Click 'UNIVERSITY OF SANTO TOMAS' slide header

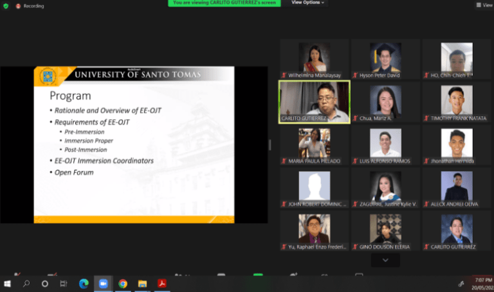138,75
